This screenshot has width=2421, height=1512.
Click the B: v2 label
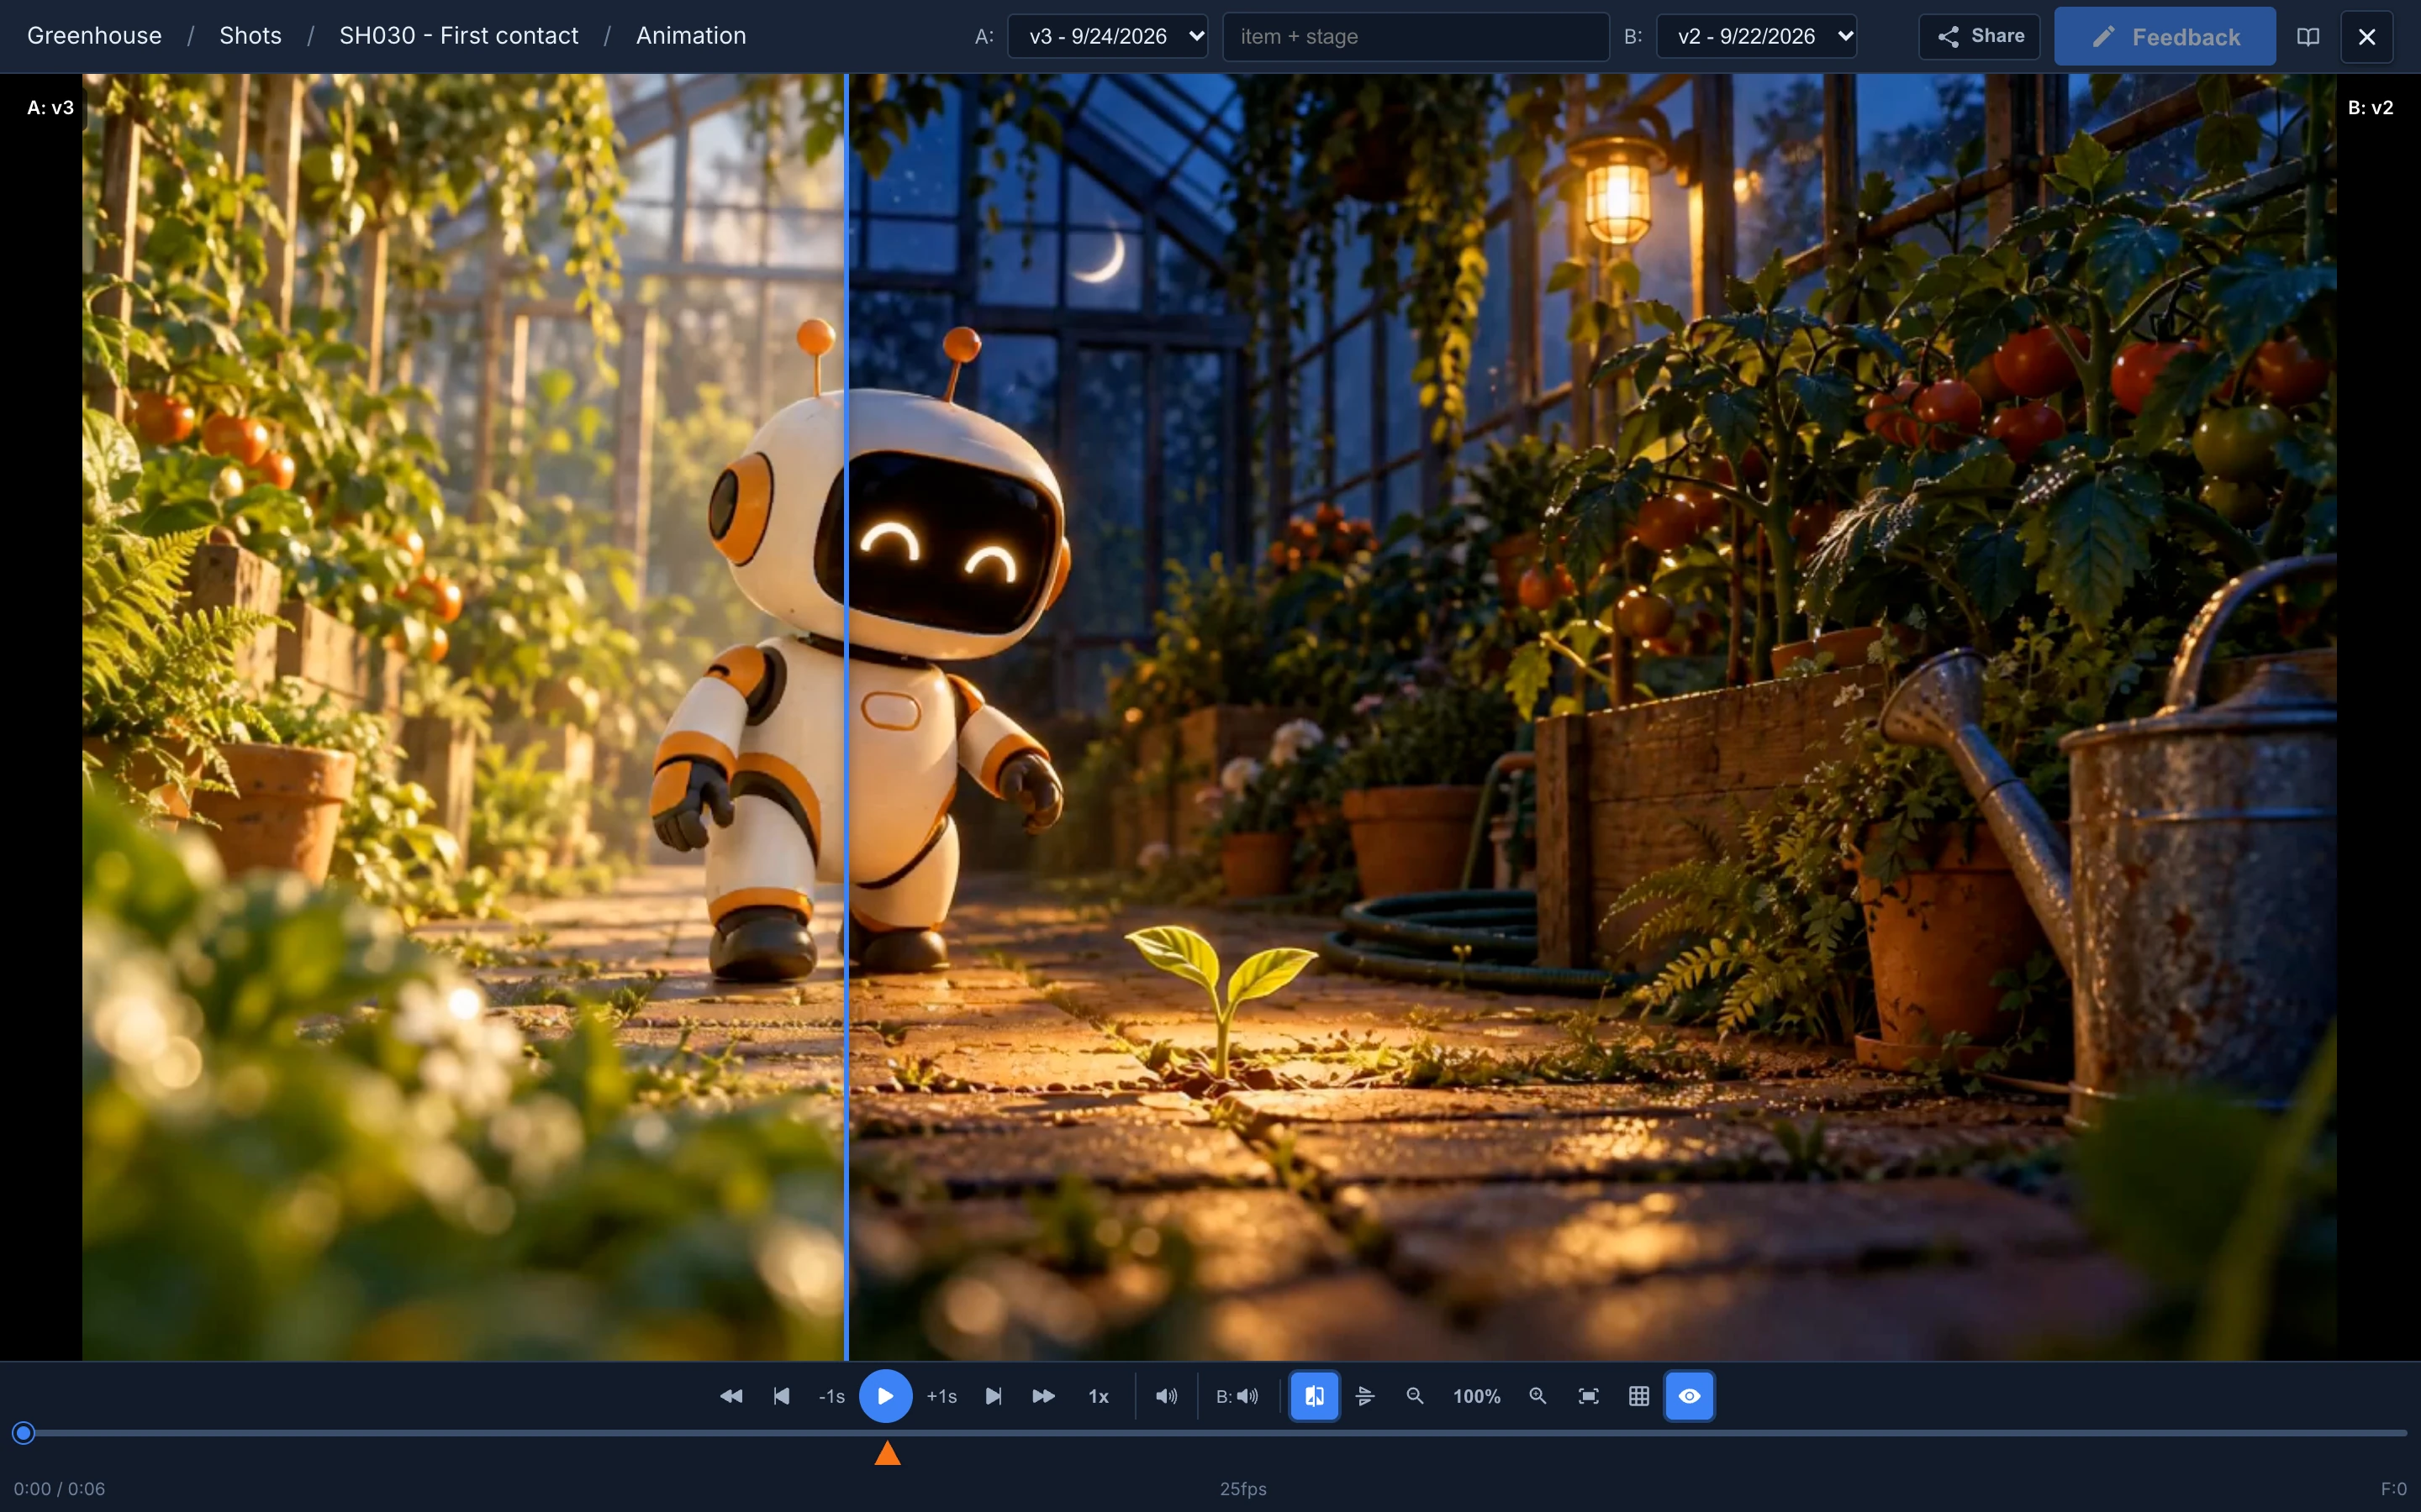pos(2371,107)
